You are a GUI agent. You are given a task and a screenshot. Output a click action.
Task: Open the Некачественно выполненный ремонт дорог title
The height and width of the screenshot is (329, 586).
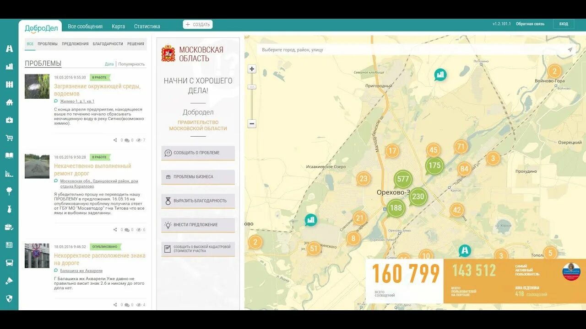(92, 170)
